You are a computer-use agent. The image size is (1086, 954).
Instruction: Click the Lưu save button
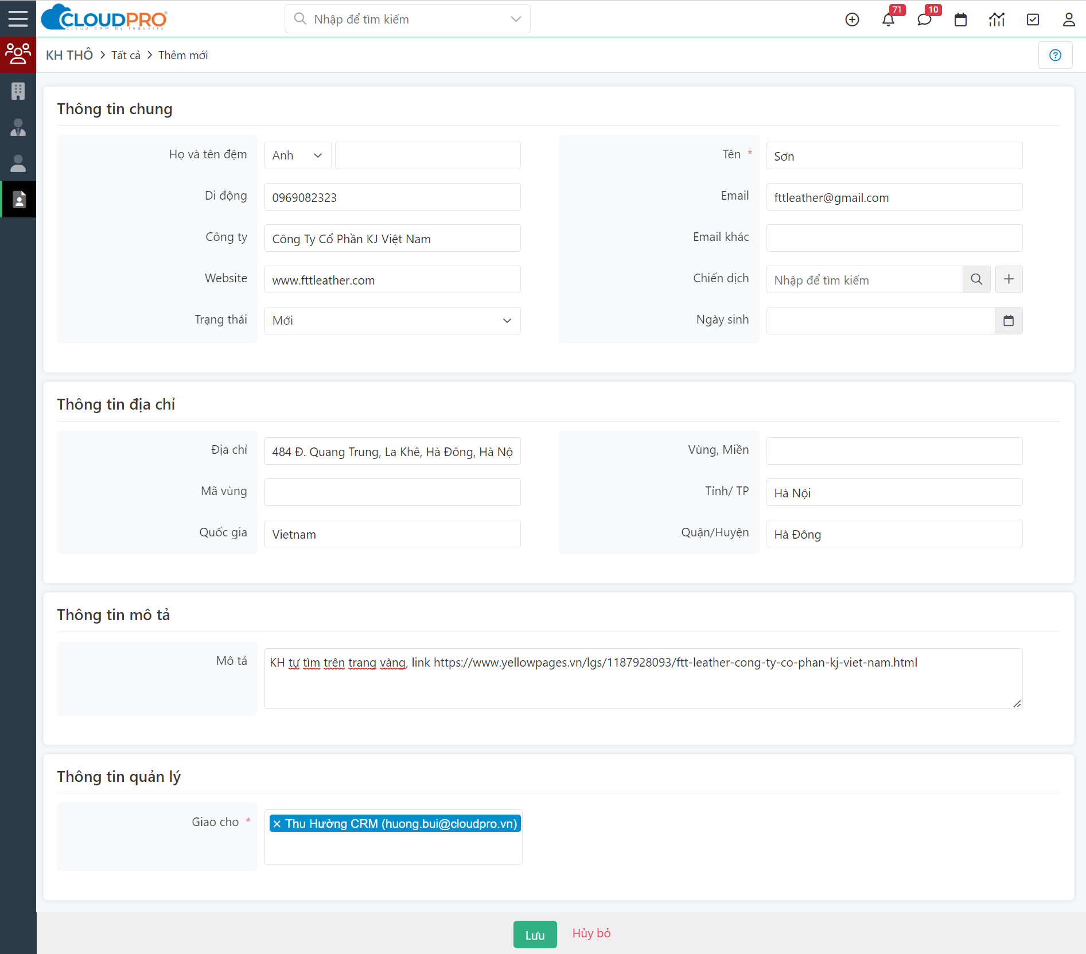(535, 934)
